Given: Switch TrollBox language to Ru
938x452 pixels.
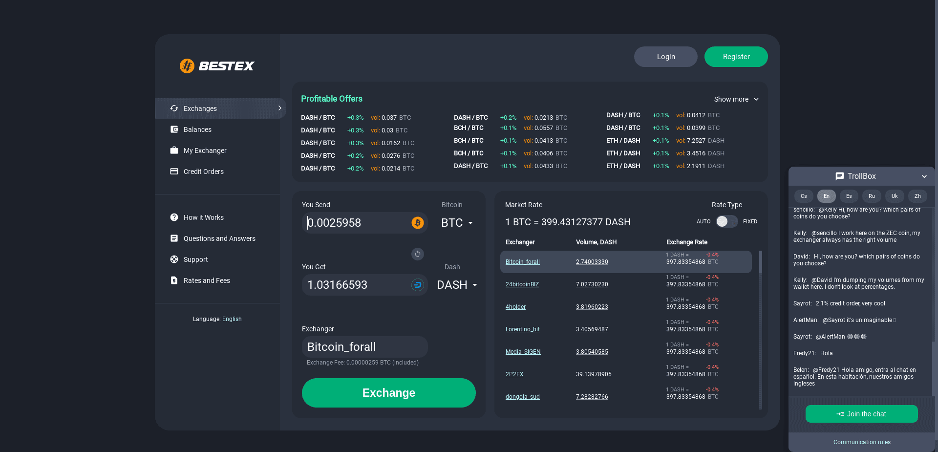Looking at the screenshot, I should click(872, 196).
